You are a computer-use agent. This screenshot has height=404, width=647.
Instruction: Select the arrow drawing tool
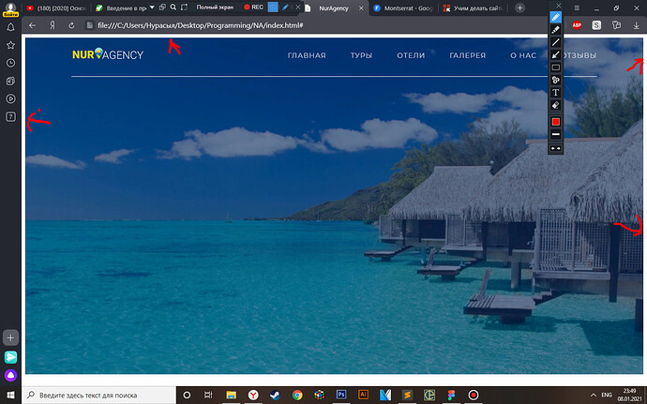pos(555,55)
